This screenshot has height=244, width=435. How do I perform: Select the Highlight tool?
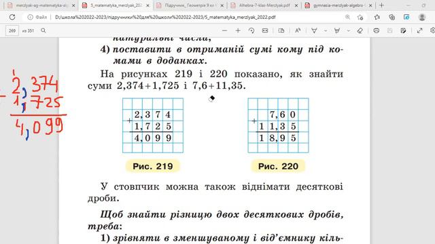[x=337, y=30]
